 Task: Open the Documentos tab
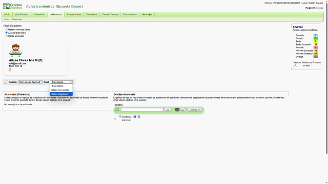point(130,15)
